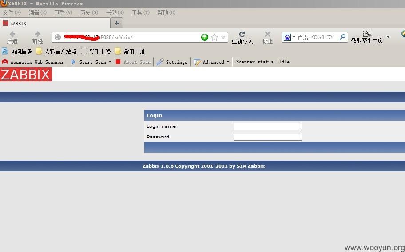Expand the 截取整个网页 dropdown arrow

coord(388,37)
